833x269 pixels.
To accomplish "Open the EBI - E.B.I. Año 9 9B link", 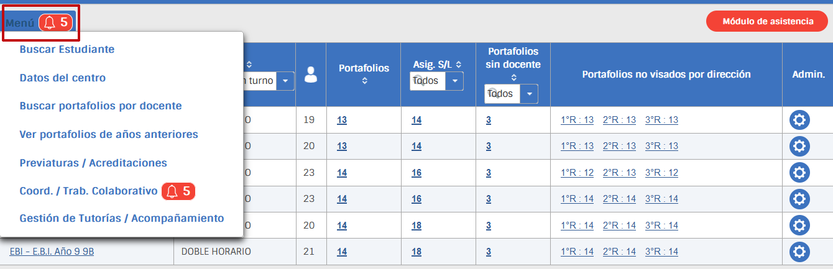I will coord(52,252).
